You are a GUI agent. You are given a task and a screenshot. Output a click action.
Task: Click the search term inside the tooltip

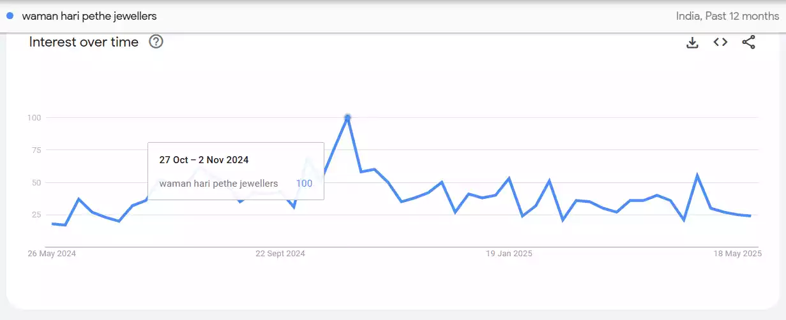point(218,184)
